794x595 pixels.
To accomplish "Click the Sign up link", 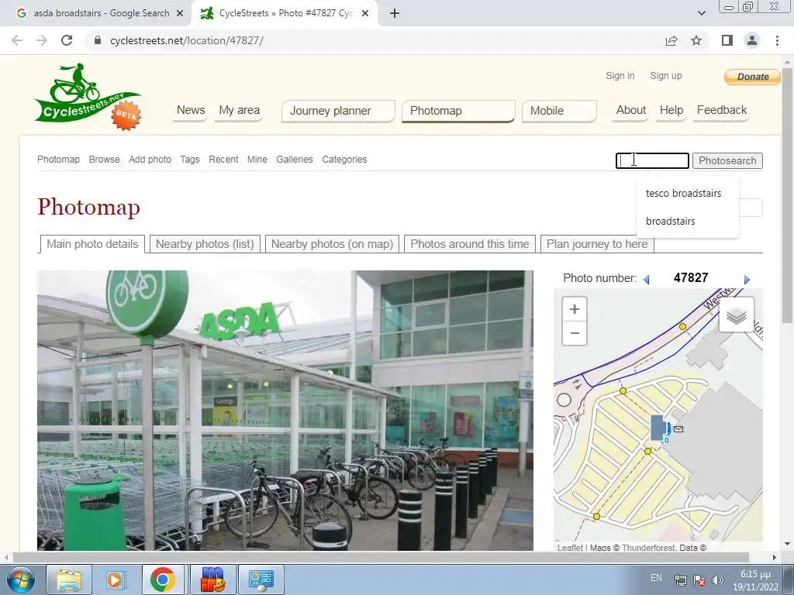I will click(666, 76).
